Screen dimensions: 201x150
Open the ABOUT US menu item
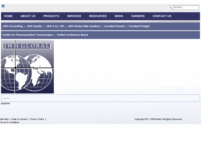pyautogui.click(x=28, y=16)
